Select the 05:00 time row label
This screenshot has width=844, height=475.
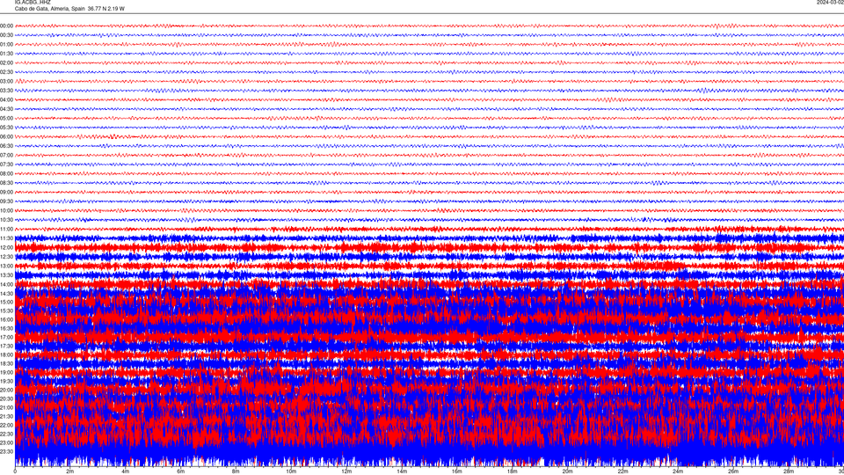tap(6, 118)
